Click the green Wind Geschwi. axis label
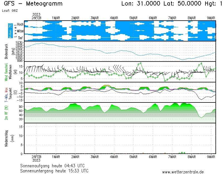This screenshot has height=174, width=223. (6, 72)
